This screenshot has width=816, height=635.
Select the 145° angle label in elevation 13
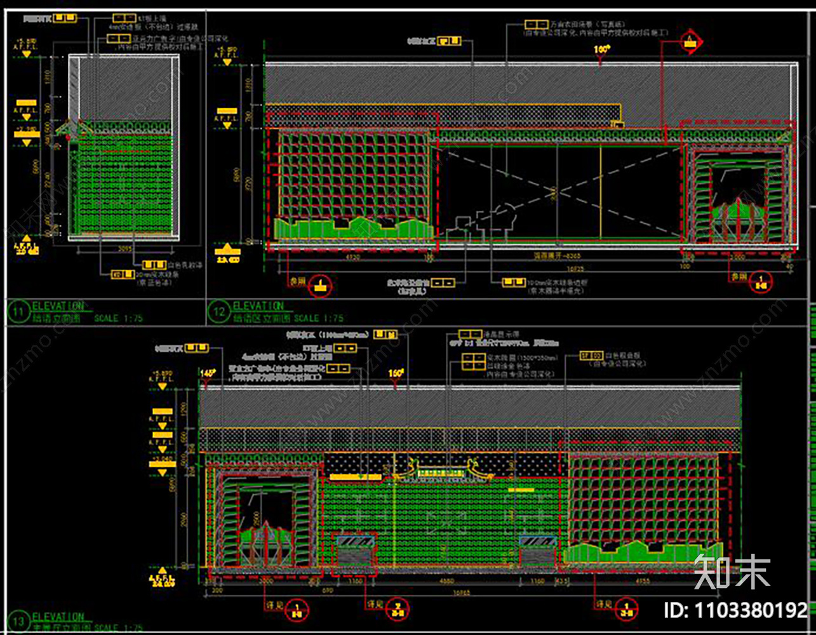point(207,373)
